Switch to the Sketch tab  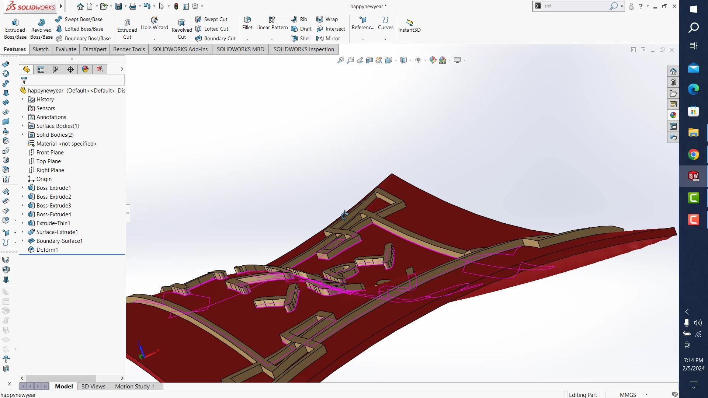tap(41, 49)
